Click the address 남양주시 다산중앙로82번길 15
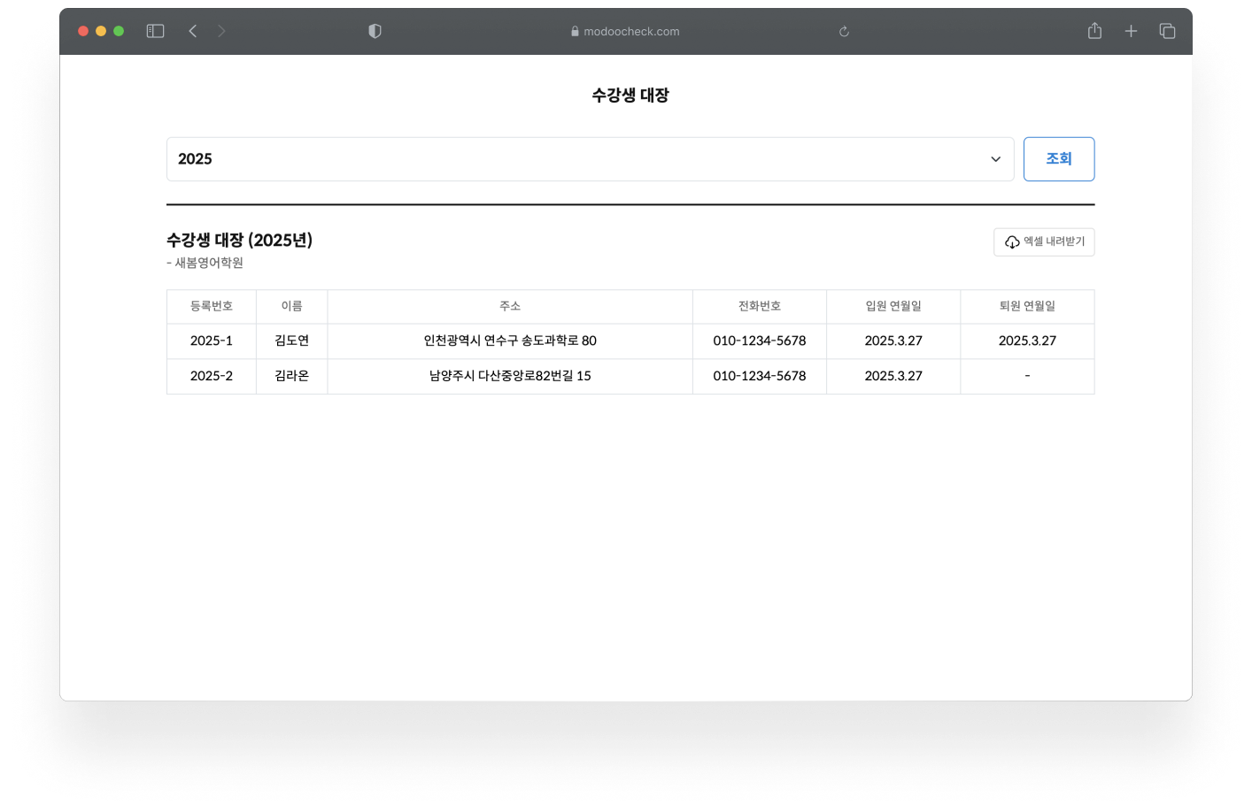 coord(510,376)
